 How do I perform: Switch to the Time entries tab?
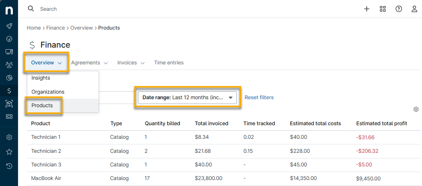coord(169,63)
